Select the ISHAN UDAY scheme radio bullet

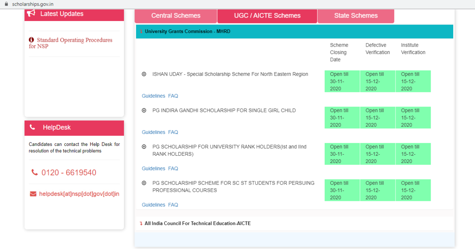(144, 74)
